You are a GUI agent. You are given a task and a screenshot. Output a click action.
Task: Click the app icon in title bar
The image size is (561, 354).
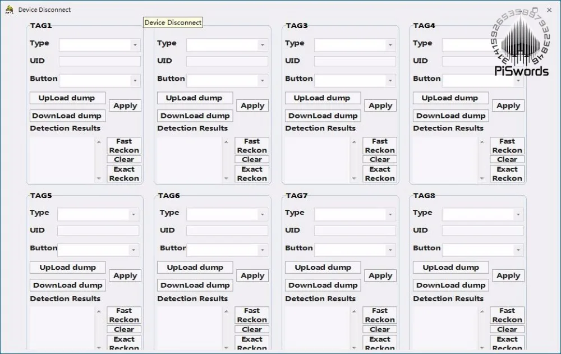(x=10, y=10)
